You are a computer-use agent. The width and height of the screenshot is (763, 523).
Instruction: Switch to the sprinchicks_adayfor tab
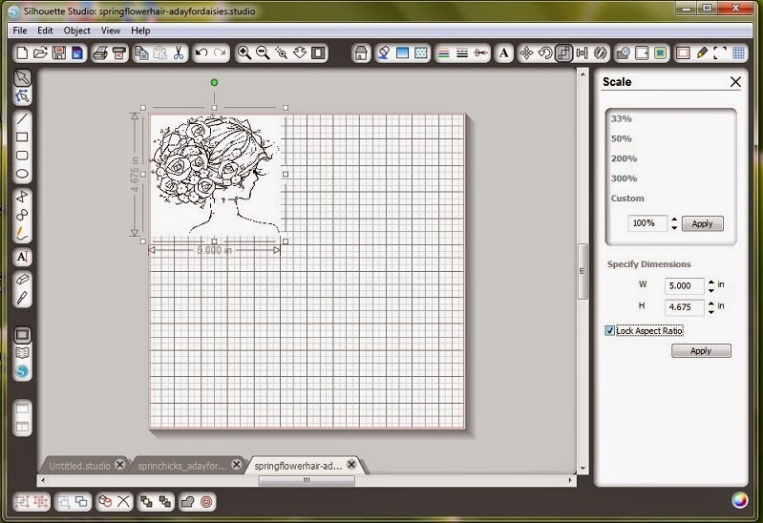(182, 466)
